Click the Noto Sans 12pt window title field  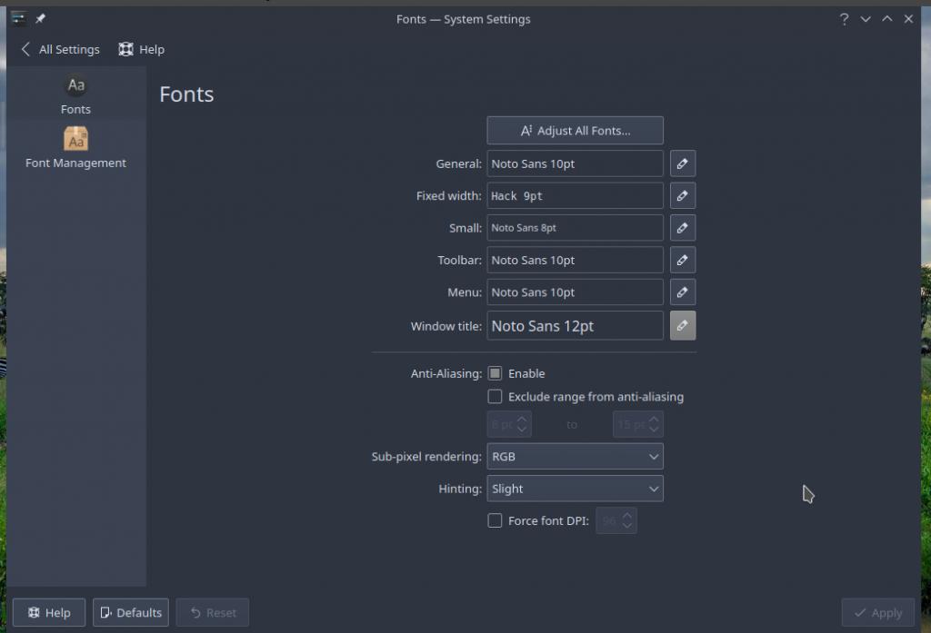(x=575, y=326)
